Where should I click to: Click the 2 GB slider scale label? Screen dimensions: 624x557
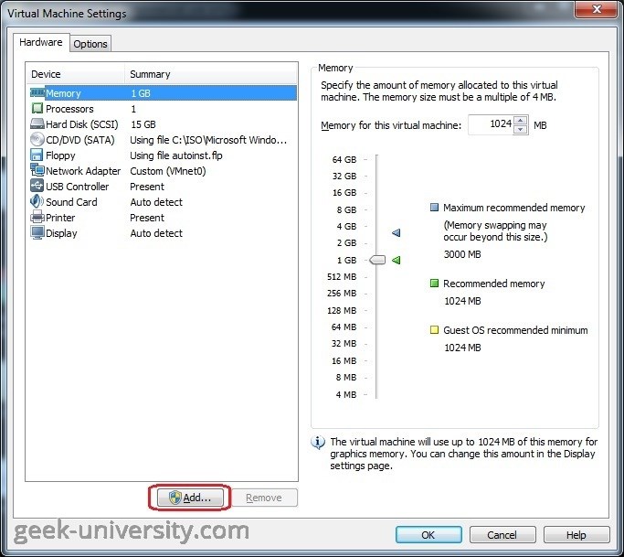pos(346,243)
